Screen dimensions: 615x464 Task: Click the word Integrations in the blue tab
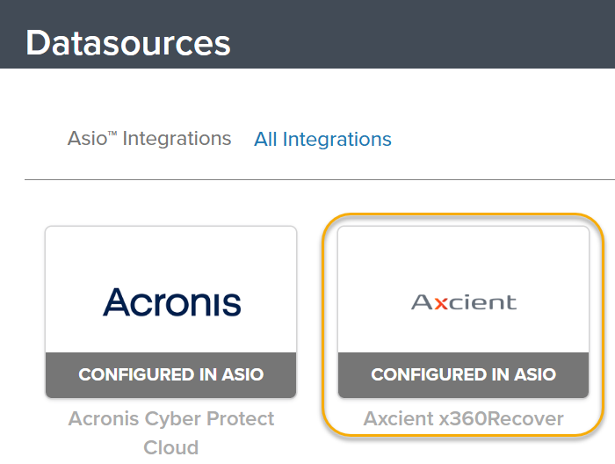336,140
